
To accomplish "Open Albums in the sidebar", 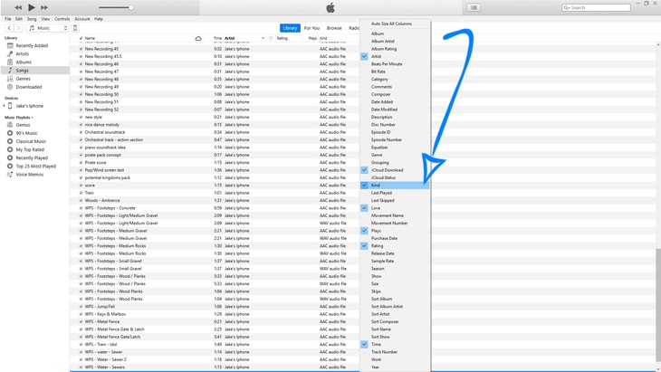I will 24,62.
